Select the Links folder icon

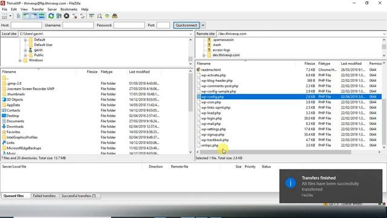(4, 143)
